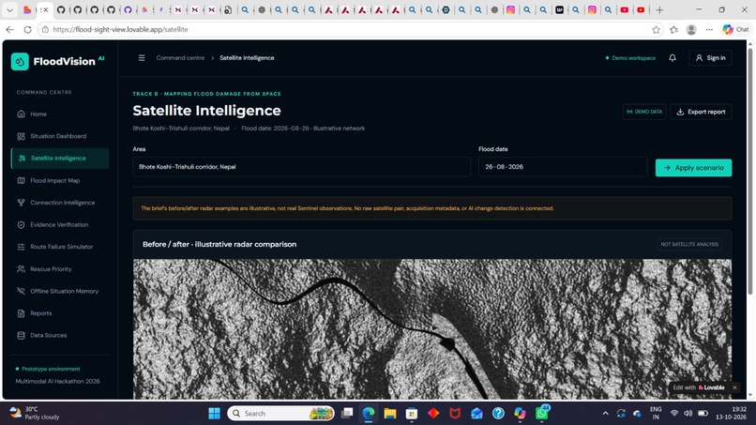Open Task View on taskbar

(347, 414)
